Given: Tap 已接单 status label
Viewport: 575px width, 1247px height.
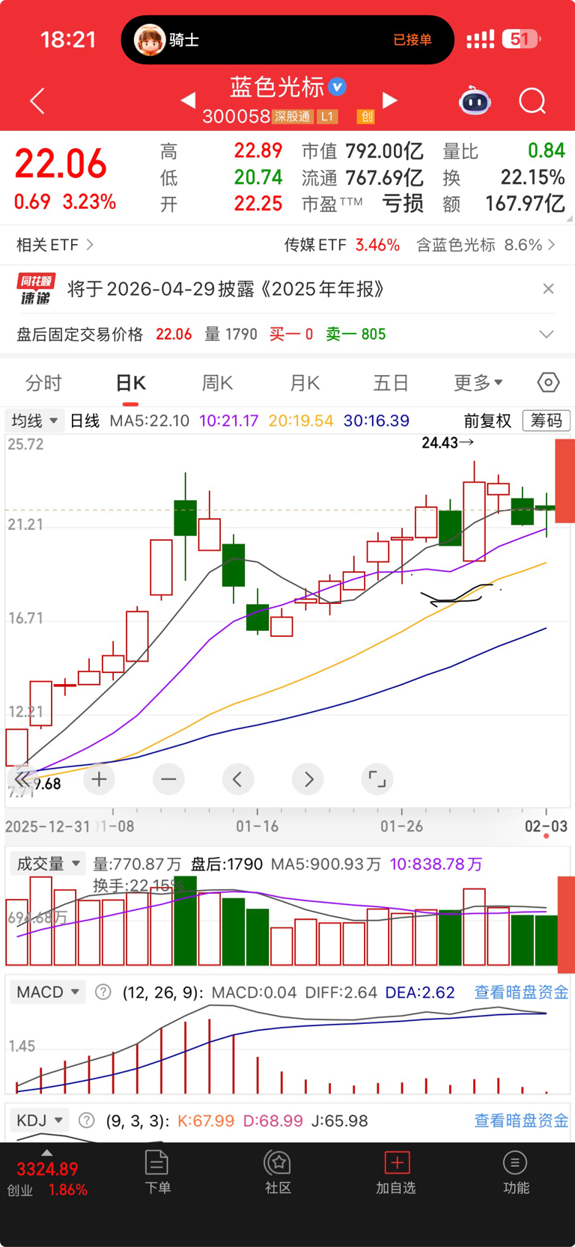Looking at the screenshot, I should coord(413,40).
